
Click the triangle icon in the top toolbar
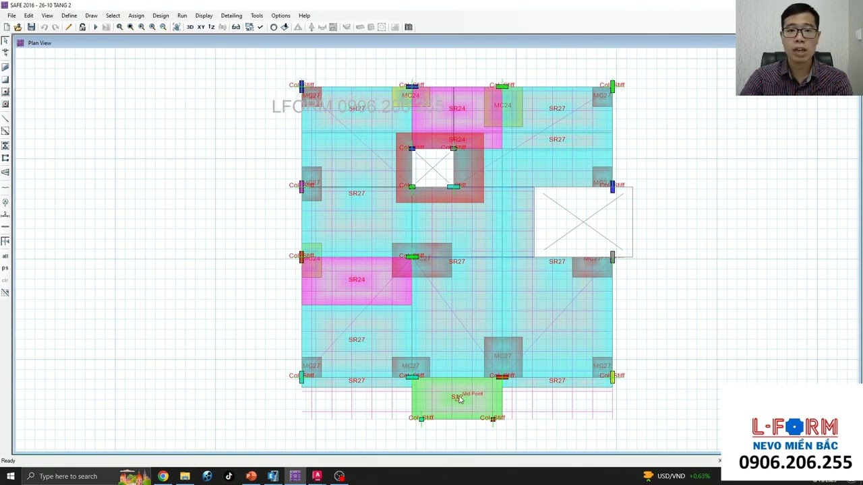coord(298,27)
